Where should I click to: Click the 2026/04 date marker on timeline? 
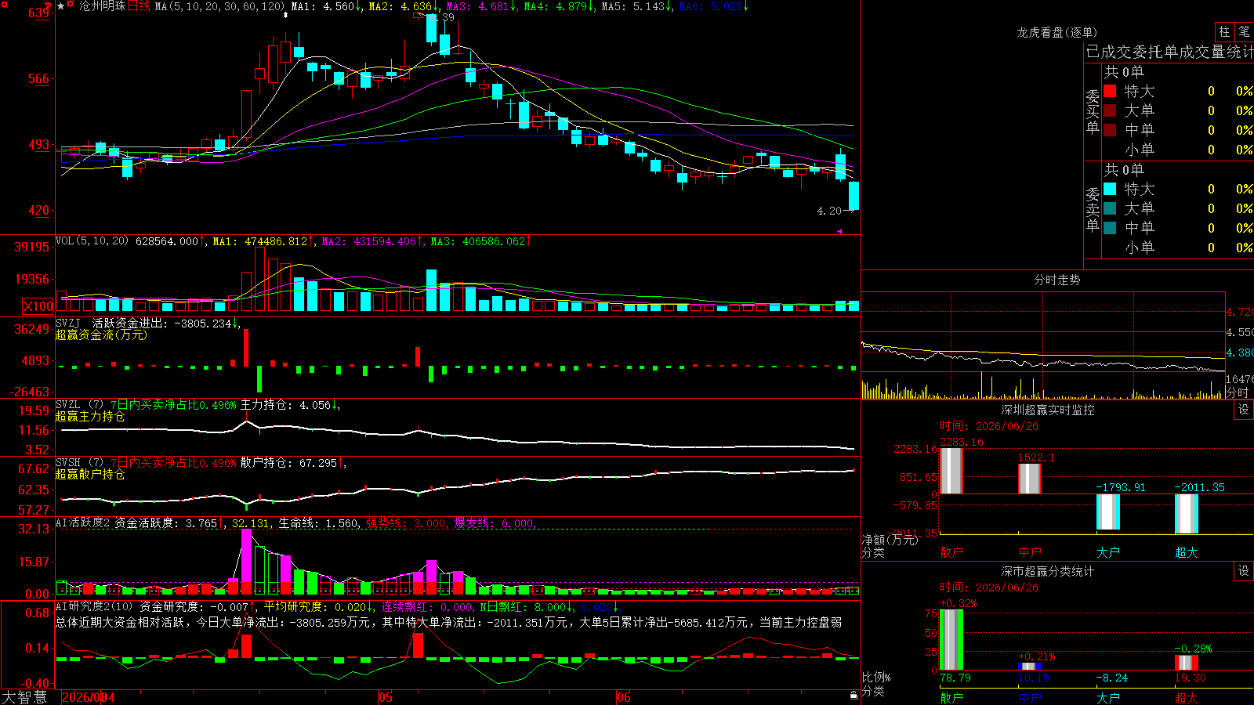click(89, 697)
